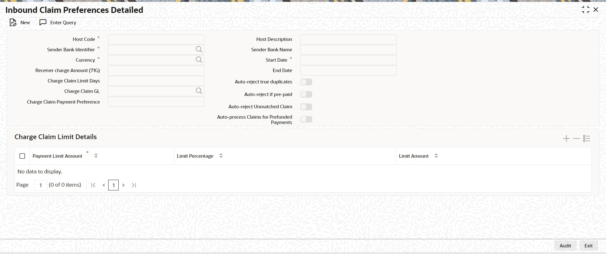Screen dimensions: 606x254
Task: Go to next page of table
Action: (x=124, y=185)
